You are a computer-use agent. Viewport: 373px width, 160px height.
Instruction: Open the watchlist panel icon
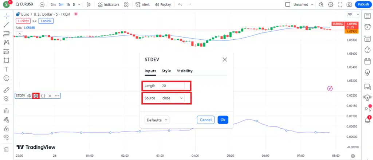(x=368, y=16)
